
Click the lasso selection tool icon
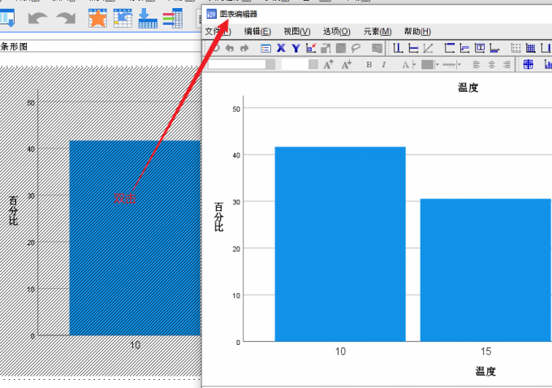point(356,48)
